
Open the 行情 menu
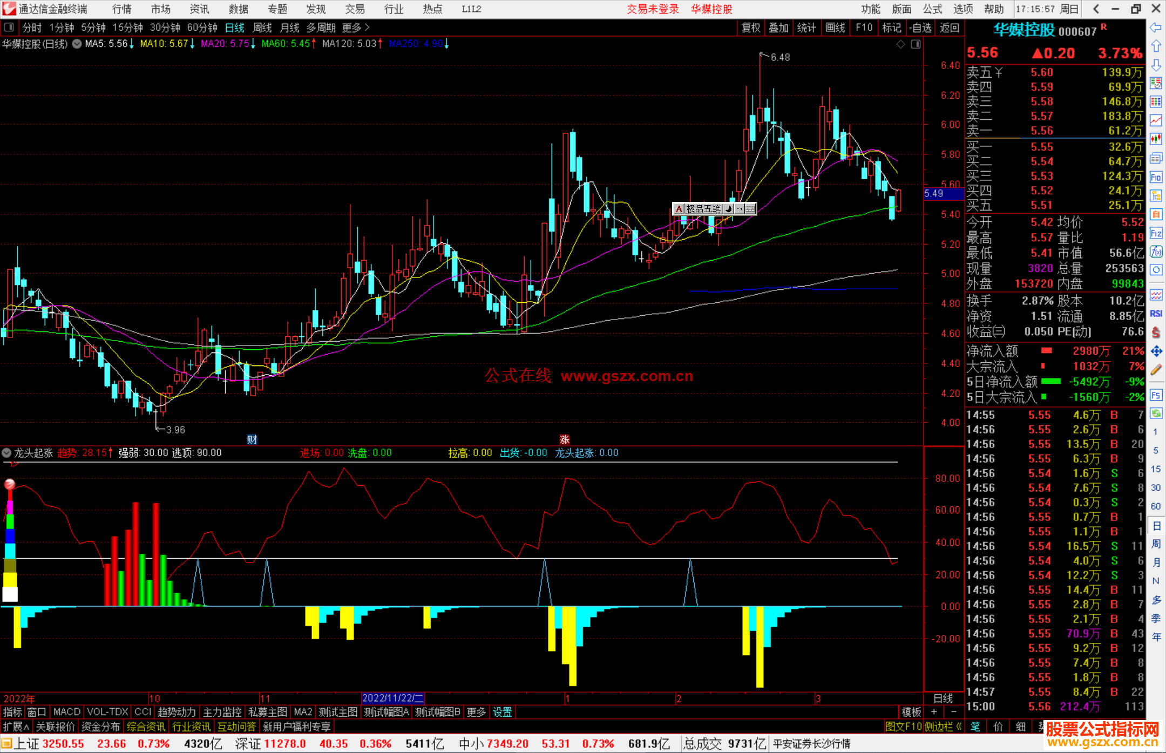pos(121,9)
